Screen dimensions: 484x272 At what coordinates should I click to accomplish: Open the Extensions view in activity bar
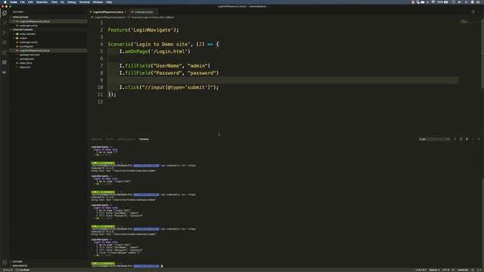tap(5, 52)
